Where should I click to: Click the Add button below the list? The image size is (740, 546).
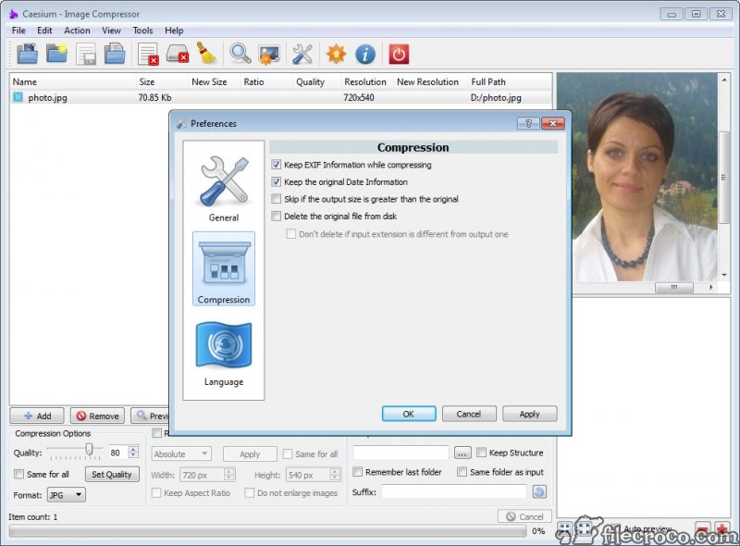tap(37, 416)
